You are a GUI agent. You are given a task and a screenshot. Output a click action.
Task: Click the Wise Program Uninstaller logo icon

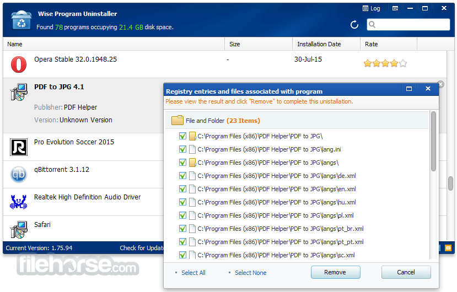point(21,20)
